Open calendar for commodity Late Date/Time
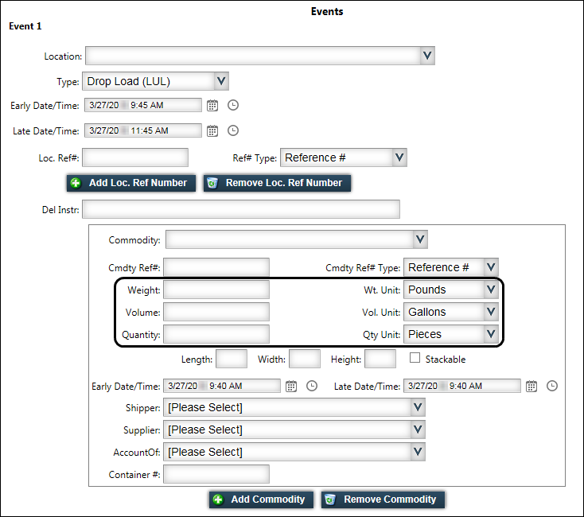The image size is (584, 517). [x=531, y=387]
